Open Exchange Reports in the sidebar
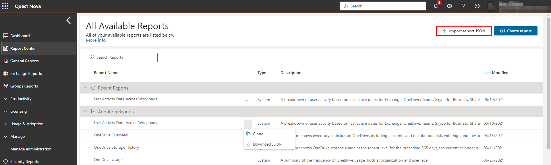 point(26,73)
